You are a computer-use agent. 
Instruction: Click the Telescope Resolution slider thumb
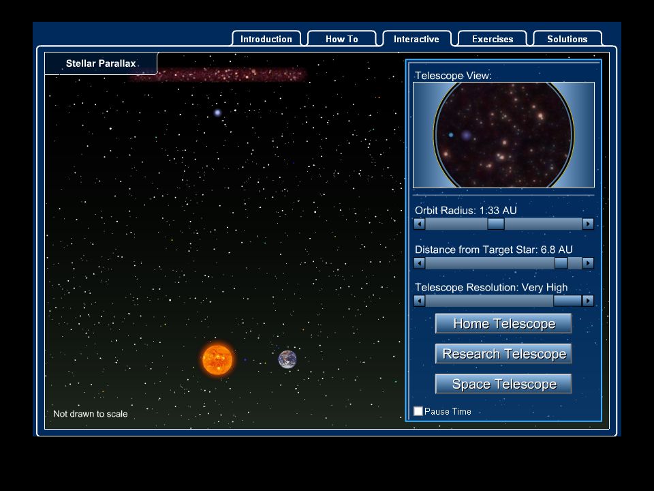pyautogui.click(x=567, y=301)
